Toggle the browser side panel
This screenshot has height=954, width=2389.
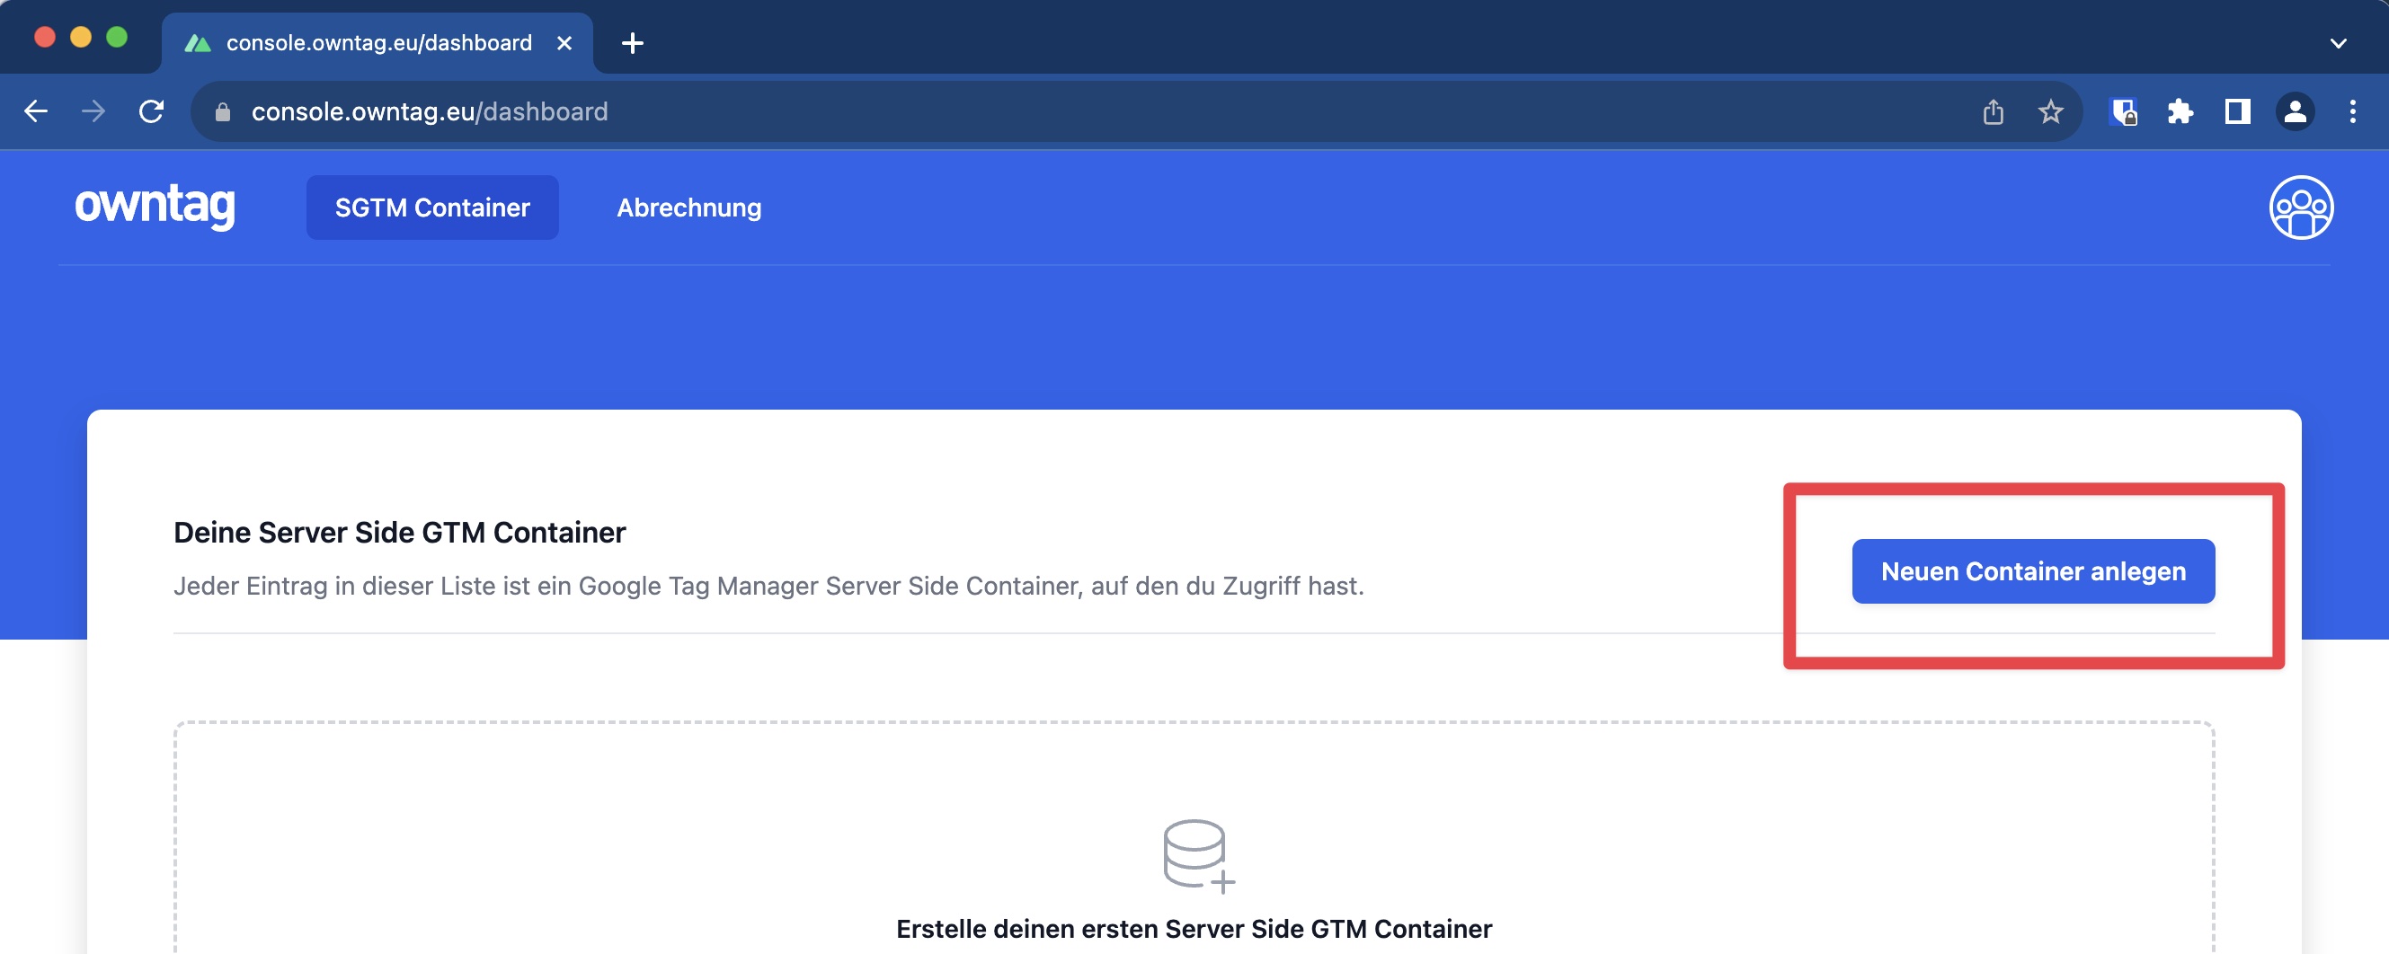(x=2237, y=112)
